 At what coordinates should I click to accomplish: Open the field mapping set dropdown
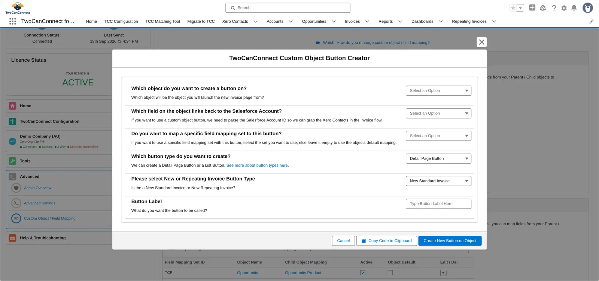pyautogui.click(x=438, y=136)
